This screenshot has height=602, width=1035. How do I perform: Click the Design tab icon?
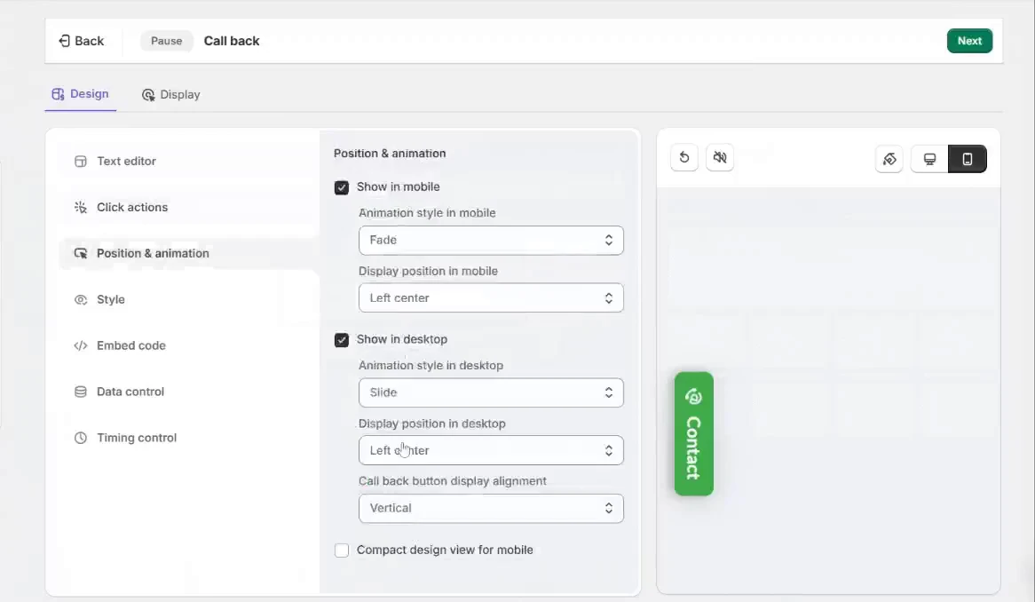(x=58, y=94)
